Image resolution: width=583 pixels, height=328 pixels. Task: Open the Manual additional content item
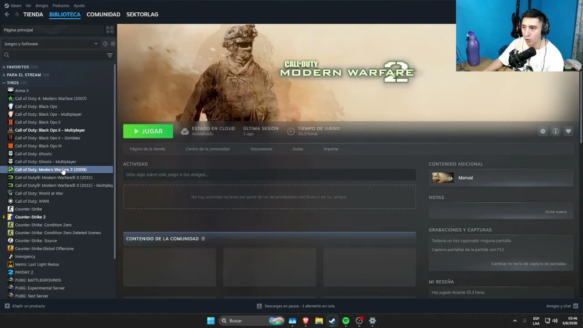pos(501,178)
